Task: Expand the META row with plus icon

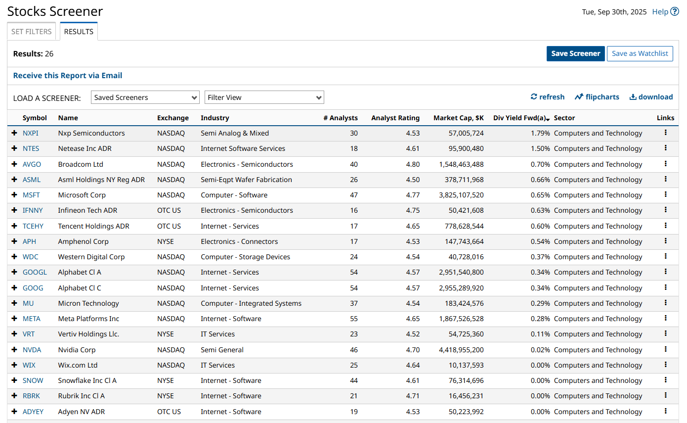Action: point(14,319)
